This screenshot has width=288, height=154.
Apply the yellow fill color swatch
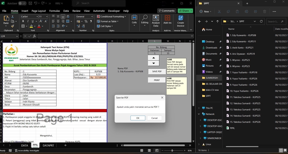31,26
